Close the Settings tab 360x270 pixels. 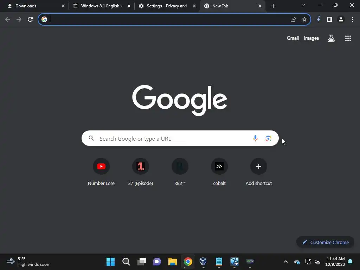tap(194, 6)
